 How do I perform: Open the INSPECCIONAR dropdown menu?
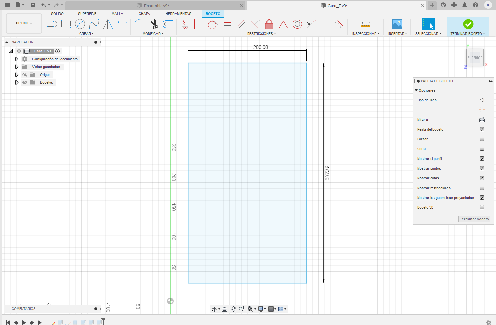(366, 34)
